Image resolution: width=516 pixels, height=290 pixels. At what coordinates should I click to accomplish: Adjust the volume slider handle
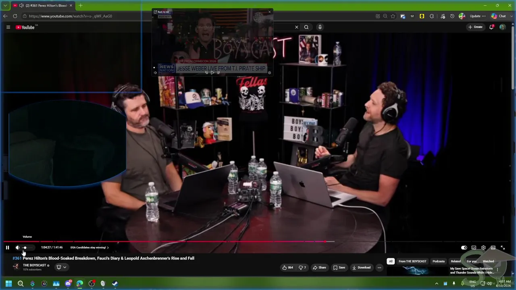25,248
